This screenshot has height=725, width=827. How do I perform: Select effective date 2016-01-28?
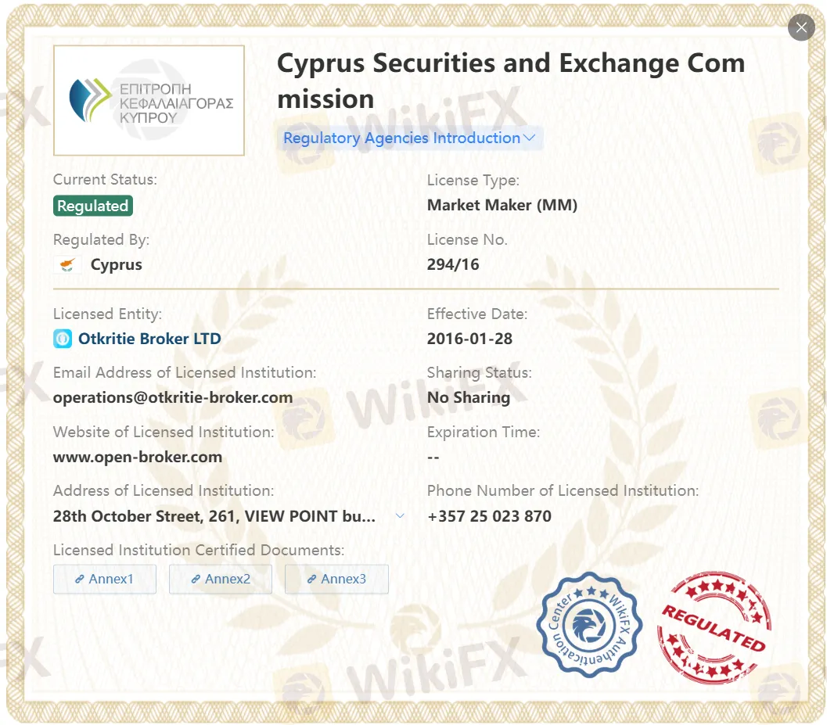tap(470, 339)
